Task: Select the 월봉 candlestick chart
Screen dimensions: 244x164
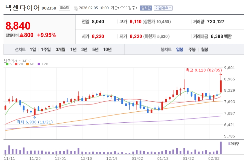Action: pyautogui.click(x=204, y=50)
